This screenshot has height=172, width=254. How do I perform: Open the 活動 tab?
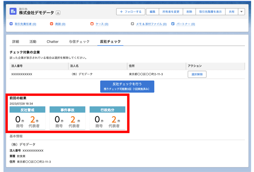click(x=33, y=41)
